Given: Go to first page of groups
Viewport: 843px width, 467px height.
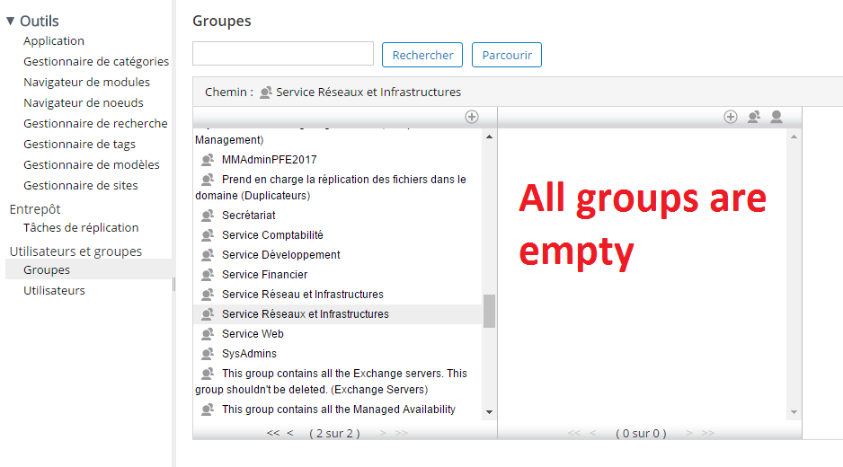Looking at the screenshot, I should [273, 433].
